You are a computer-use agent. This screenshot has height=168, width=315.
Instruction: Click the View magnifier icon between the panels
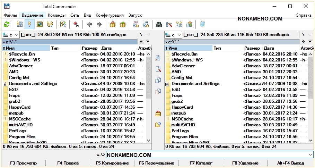point(158,58)
